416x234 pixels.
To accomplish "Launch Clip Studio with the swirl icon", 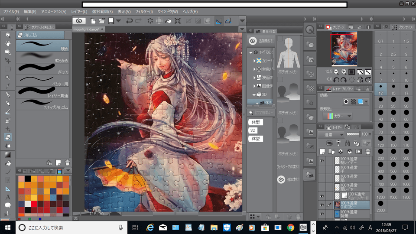I will 79,20.
